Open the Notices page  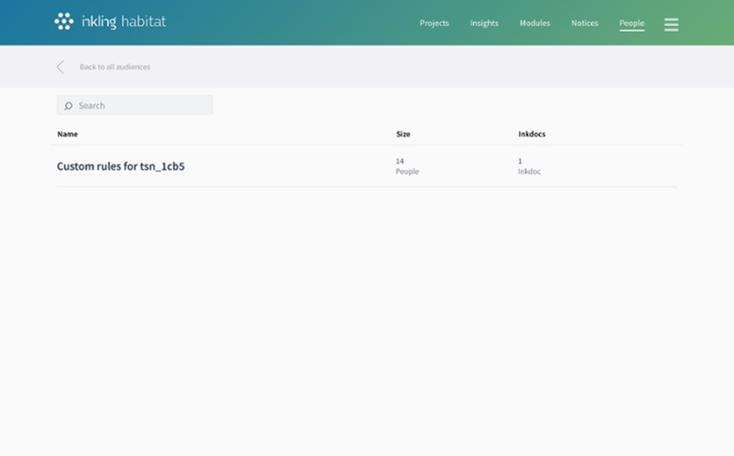point(585,23)
